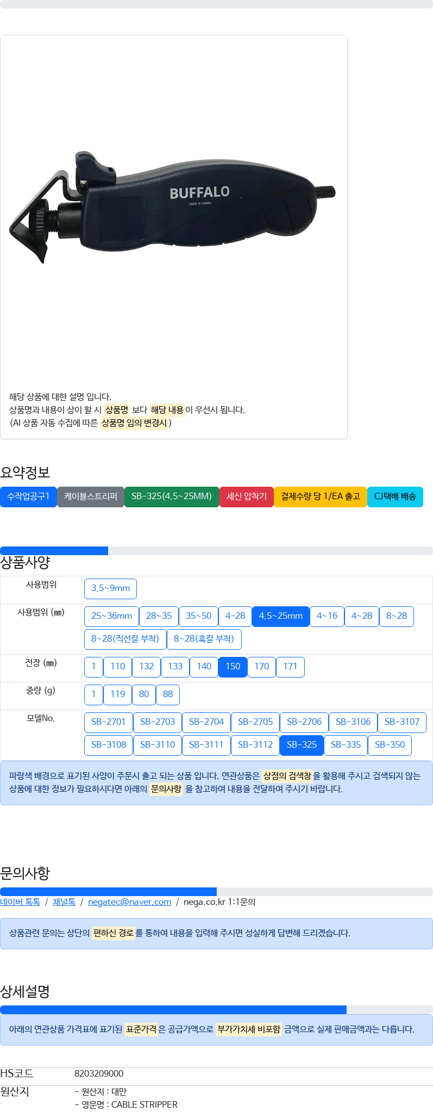Select the 수작업공구1 summary tag
433x1112 pixels.
coord(28,496)
